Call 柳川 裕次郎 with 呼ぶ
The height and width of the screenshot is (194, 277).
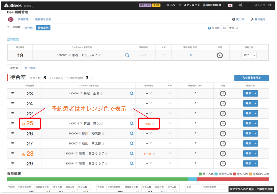point(248,134)
